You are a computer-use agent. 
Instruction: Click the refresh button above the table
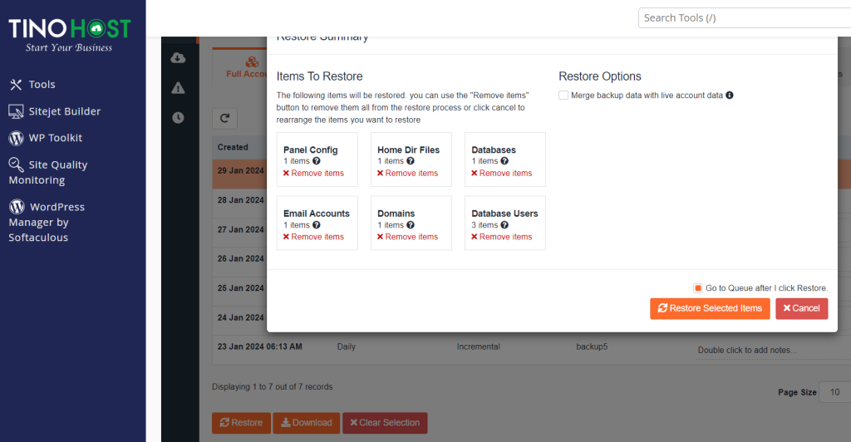point(224,118)
